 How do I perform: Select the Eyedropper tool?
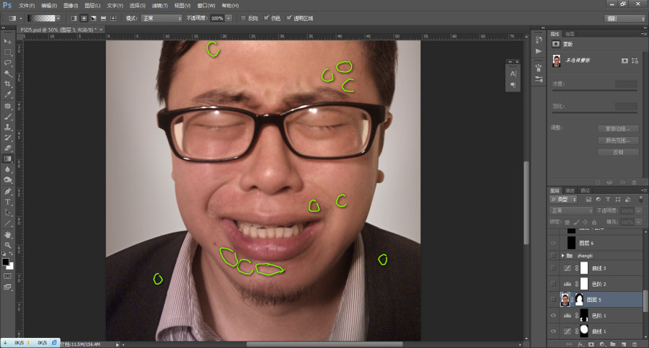tap(7, 95)
